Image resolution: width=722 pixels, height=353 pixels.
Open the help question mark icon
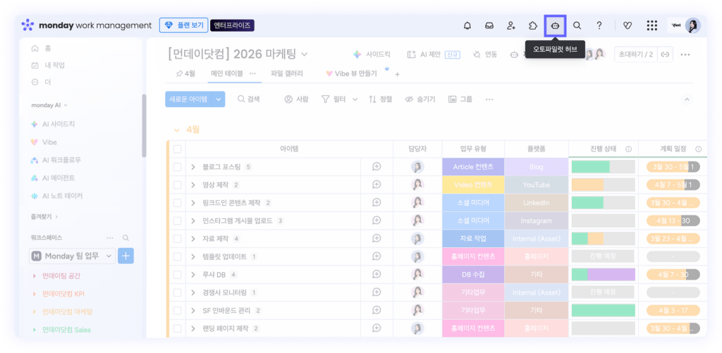[599, 26]
